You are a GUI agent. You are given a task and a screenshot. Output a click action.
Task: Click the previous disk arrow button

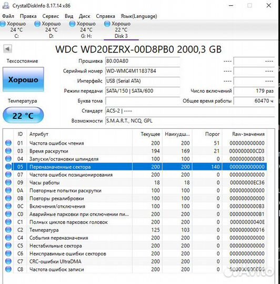tap(7, 49)
